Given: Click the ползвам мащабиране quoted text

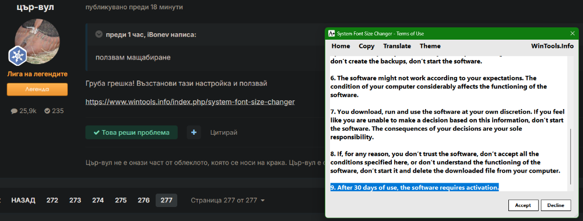Looking at the screenshot, I should [x=133, y=57].
